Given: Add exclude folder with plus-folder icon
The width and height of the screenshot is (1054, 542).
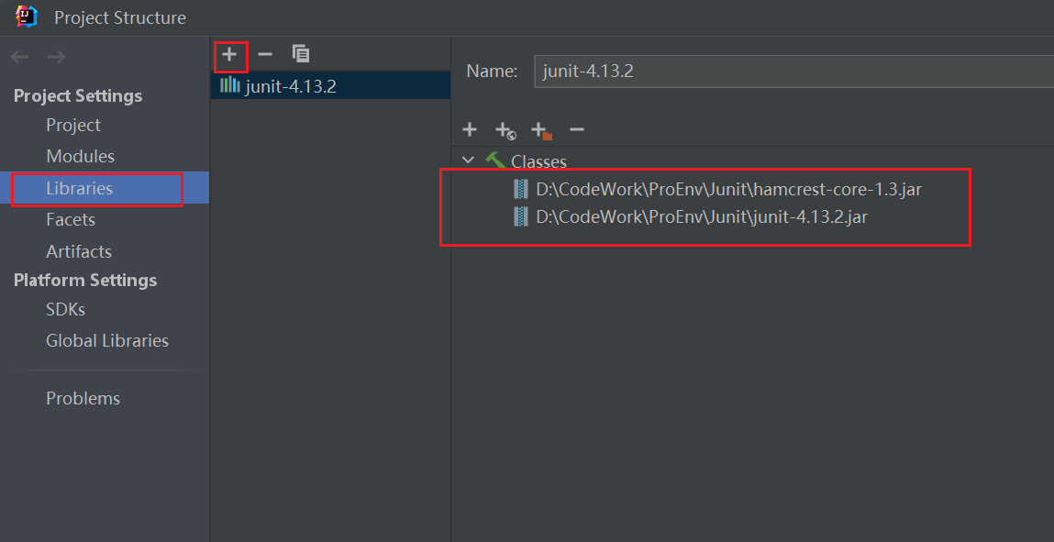Looking at the screenshot, I should [x=541, y=130].
